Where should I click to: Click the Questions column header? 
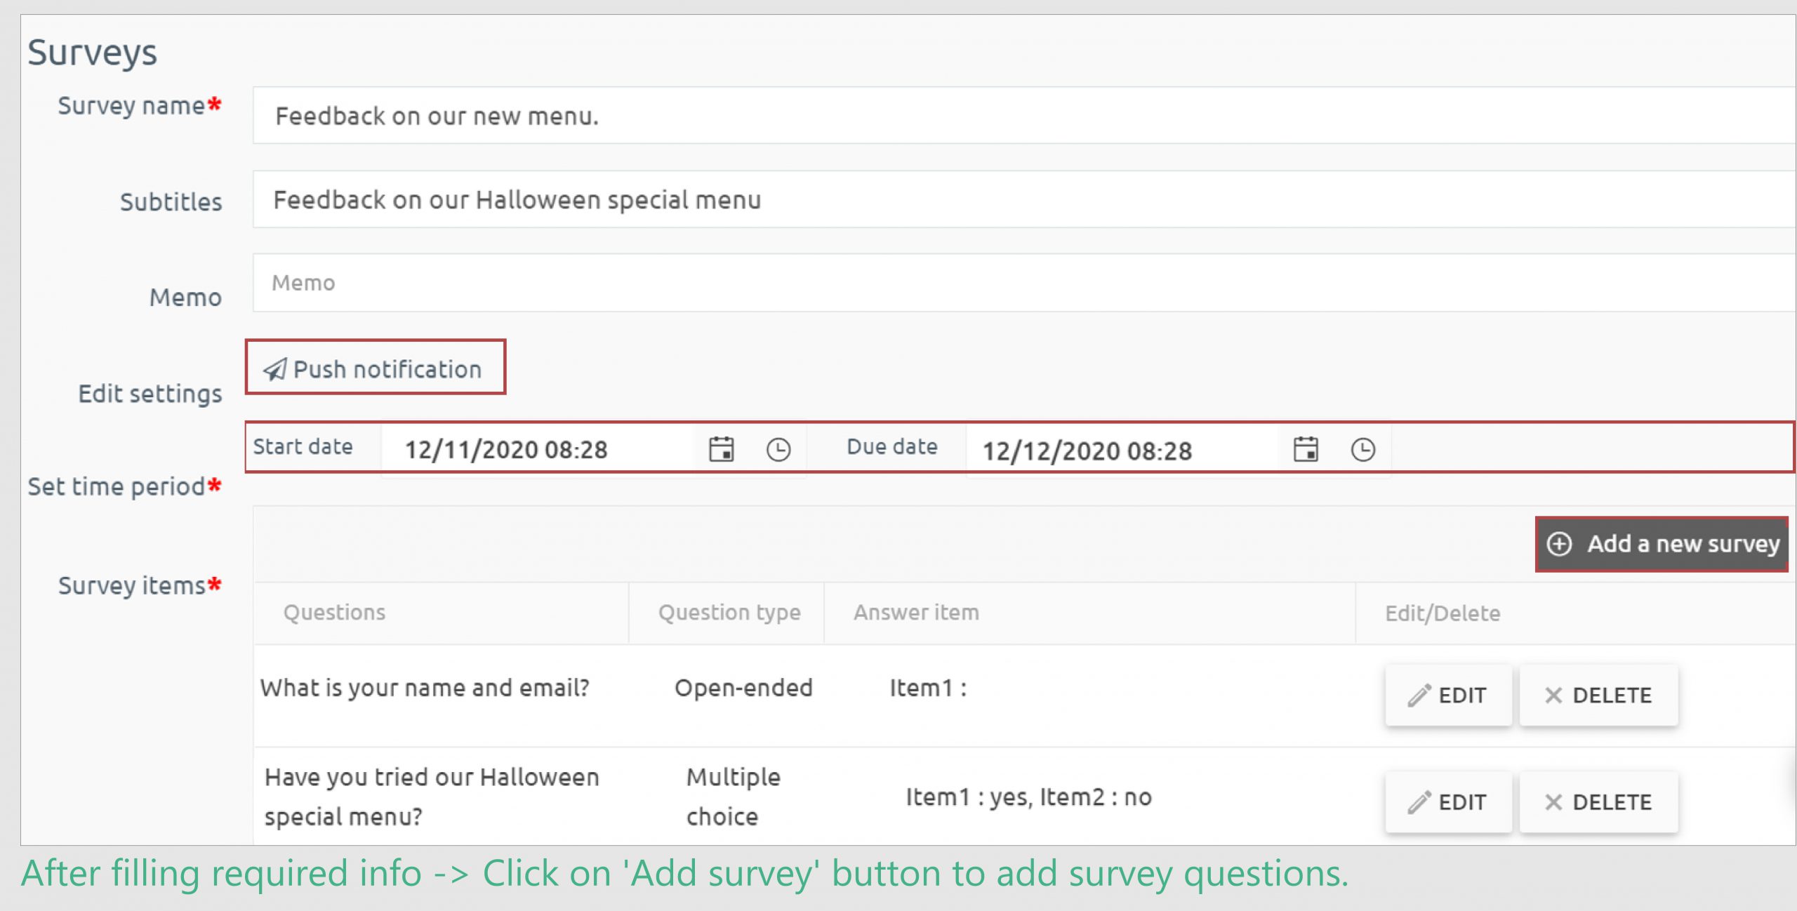click(334, 613)
